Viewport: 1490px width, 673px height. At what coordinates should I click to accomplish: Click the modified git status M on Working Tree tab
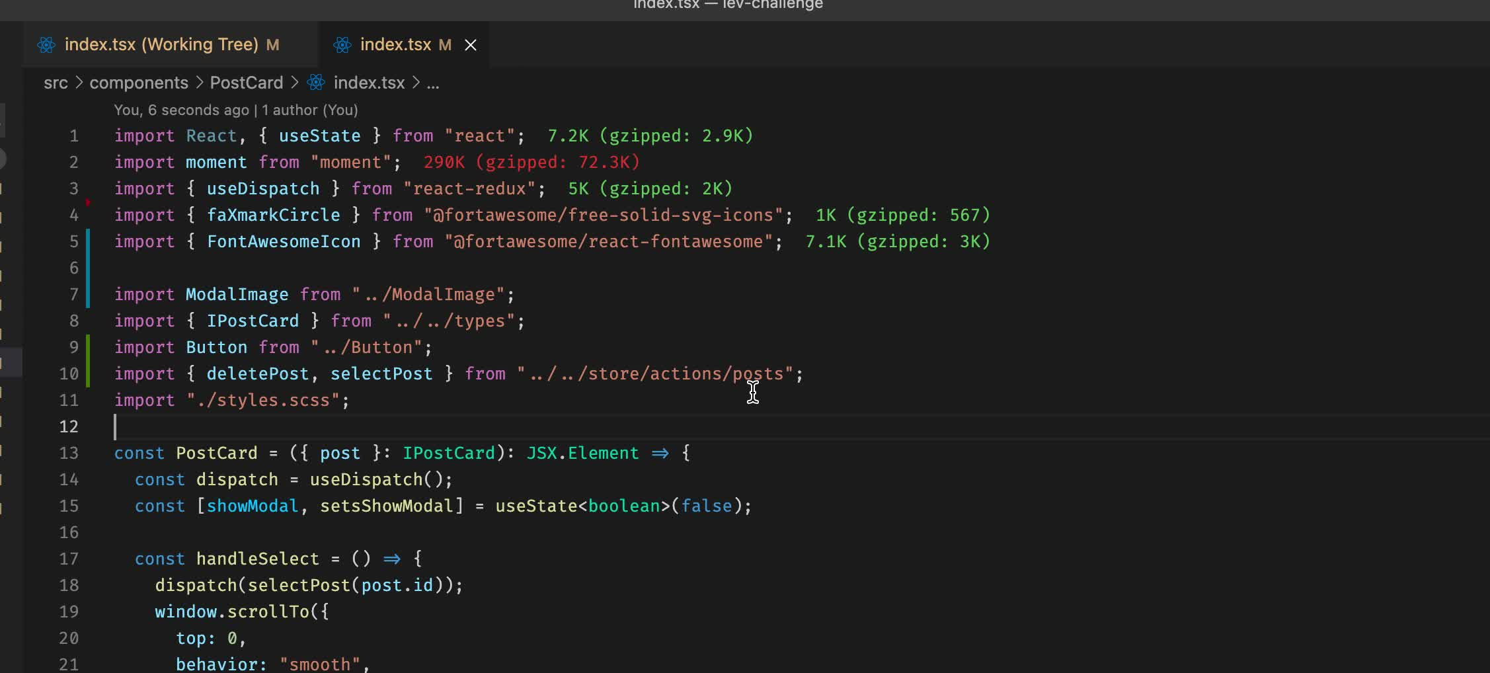pyautogui.click(x=272, y=45)
